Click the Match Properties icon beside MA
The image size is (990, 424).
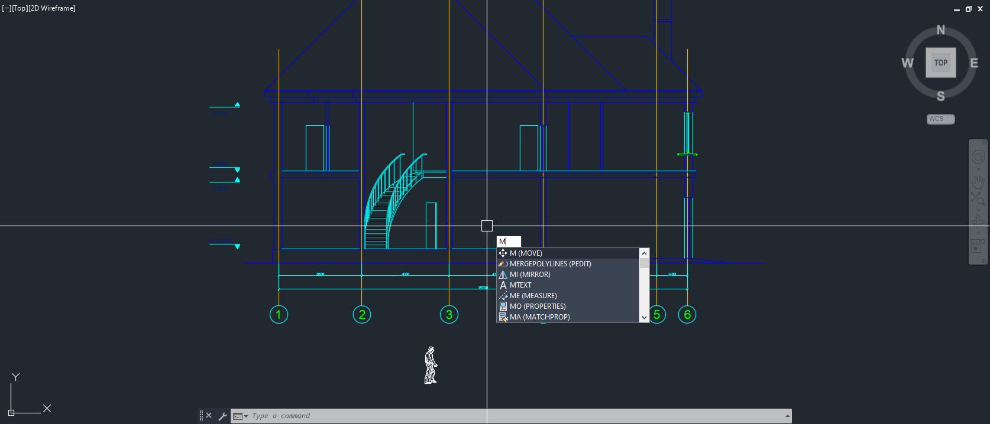[x=503, y=317]
